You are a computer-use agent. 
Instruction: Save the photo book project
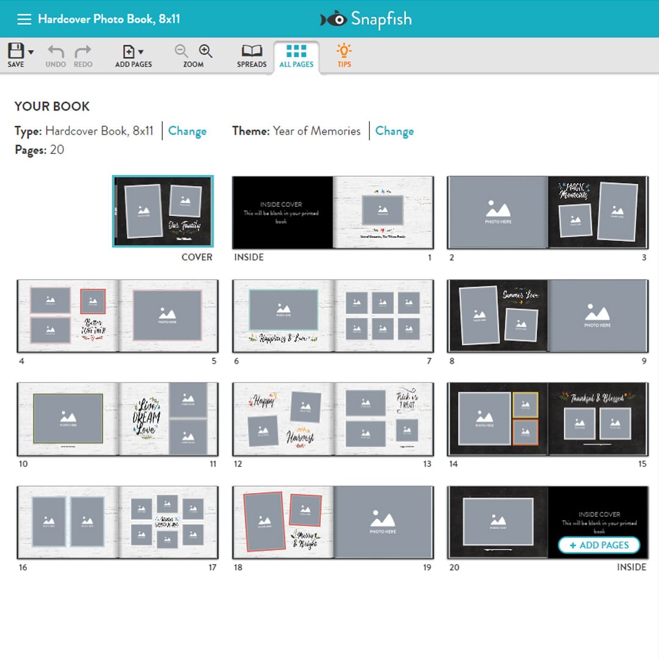(15, 55)
